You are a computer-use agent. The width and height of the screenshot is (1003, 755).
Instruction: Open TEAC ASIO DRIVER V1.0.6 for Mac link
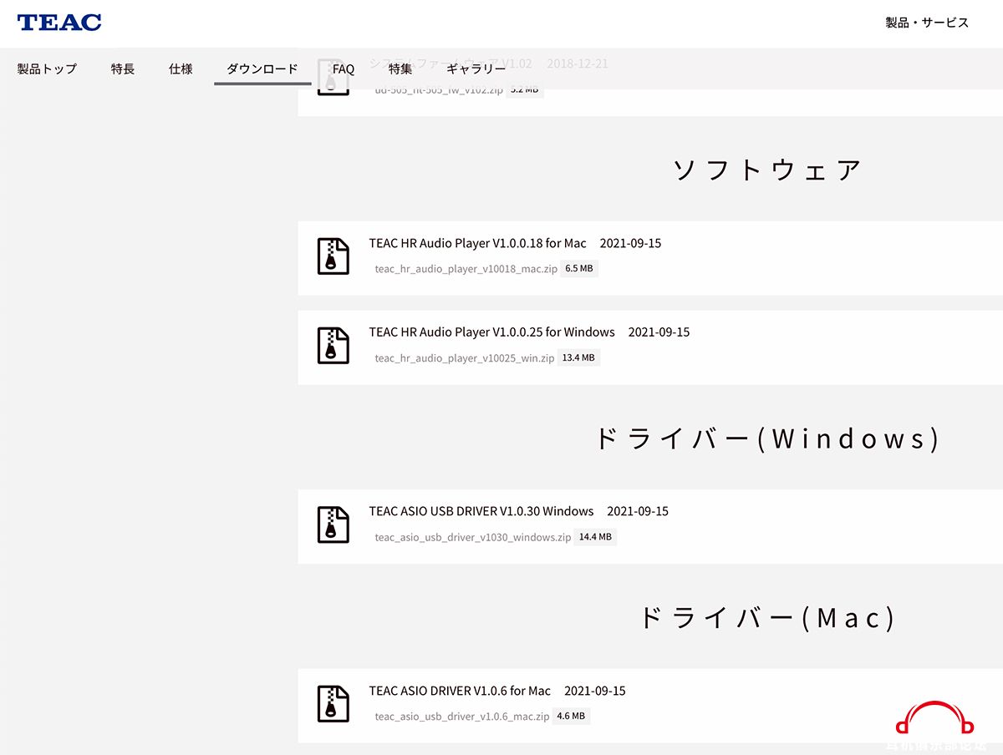[x=460, y=691]
